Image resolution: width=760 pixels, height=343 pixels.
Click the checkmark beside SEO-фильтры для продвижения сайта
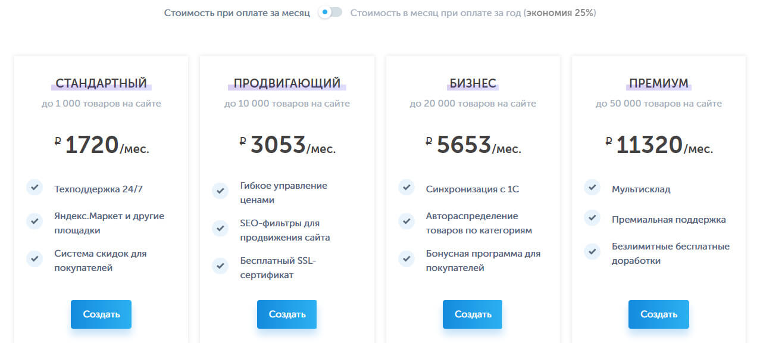[x=220, y=228]
